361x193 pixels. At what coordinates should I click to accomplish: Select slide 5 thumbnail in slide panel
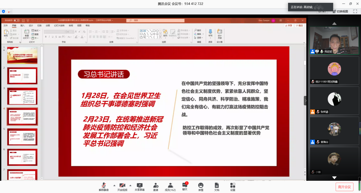click(x=22, y=137)
